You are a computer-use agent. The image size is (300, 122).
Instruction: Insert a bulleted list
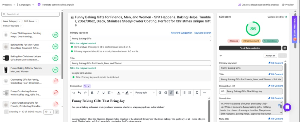pos(184,93)
